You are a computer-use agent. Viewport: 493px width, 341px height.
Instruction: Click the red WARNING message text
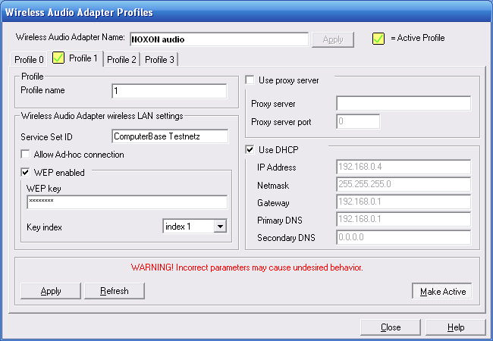(x=246, y=267)
